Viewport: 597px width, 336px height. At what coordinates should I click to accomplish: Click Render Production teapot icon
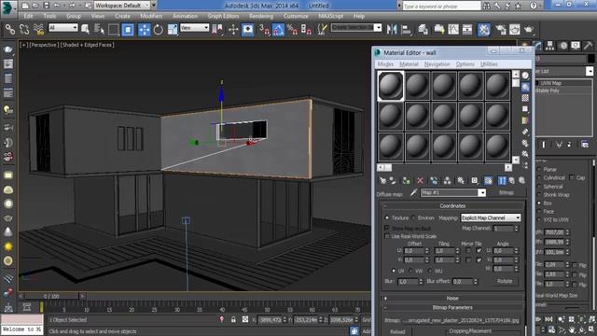tap(529, 29)
